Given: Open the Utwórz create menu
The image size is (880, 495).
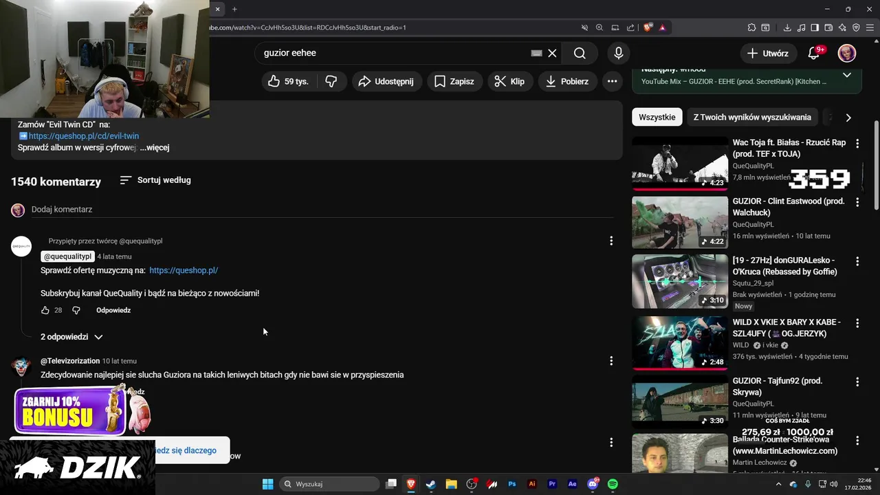Looking at the screenshot, I should pos(768,53).
